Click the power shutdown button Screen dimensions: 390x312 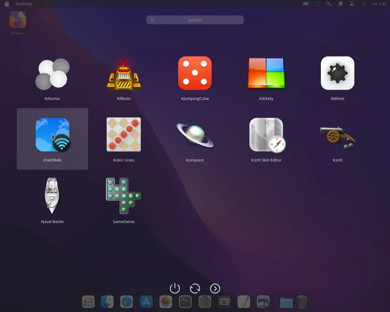pyautogui.click(x=175, y=288)
